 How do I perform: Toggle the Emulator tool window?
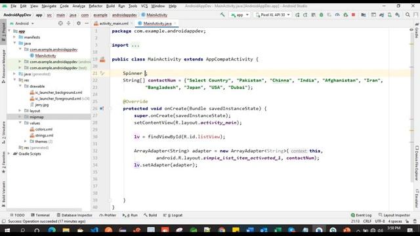click(417, 199)
